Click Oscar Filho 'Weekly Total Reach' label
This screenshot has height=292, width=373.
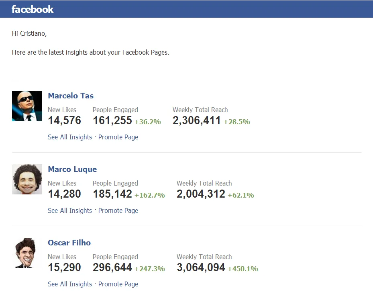(x=204, y=257)
